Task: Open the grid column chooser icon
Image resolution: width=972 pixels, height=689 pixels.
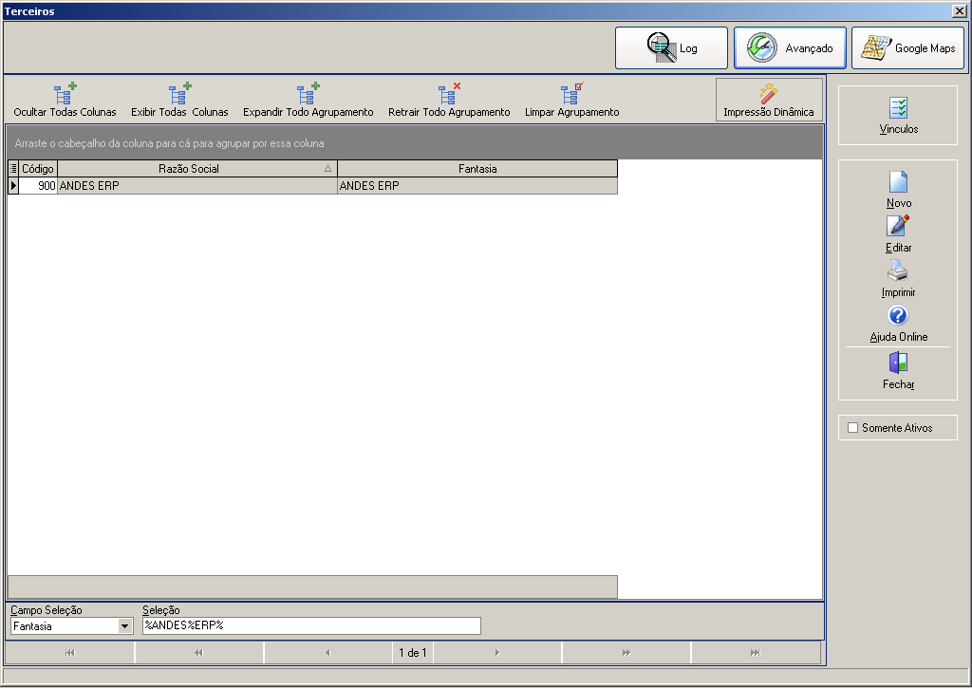Action: click(x=13, y=169)
